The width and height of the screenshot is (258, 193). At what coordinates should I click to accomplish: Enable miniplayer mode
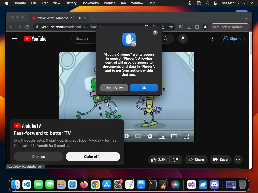coord(162,136)
